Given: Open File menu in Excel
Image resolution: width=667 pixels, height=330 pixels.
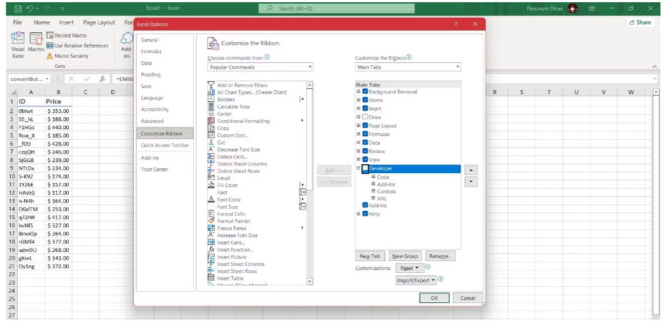Looking at the screenshot, I should coord(17,22).
